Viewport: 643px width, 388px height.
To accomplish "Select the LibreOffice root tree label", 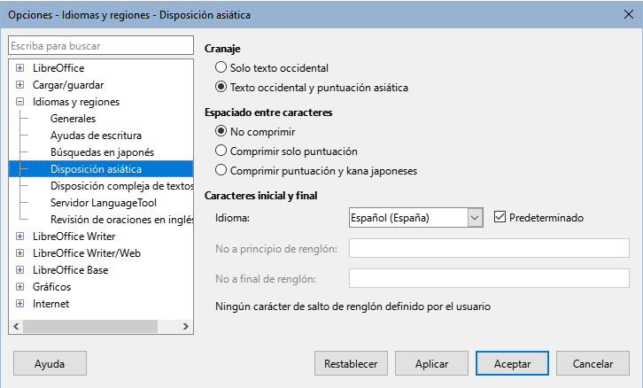I will pos(58,68).
